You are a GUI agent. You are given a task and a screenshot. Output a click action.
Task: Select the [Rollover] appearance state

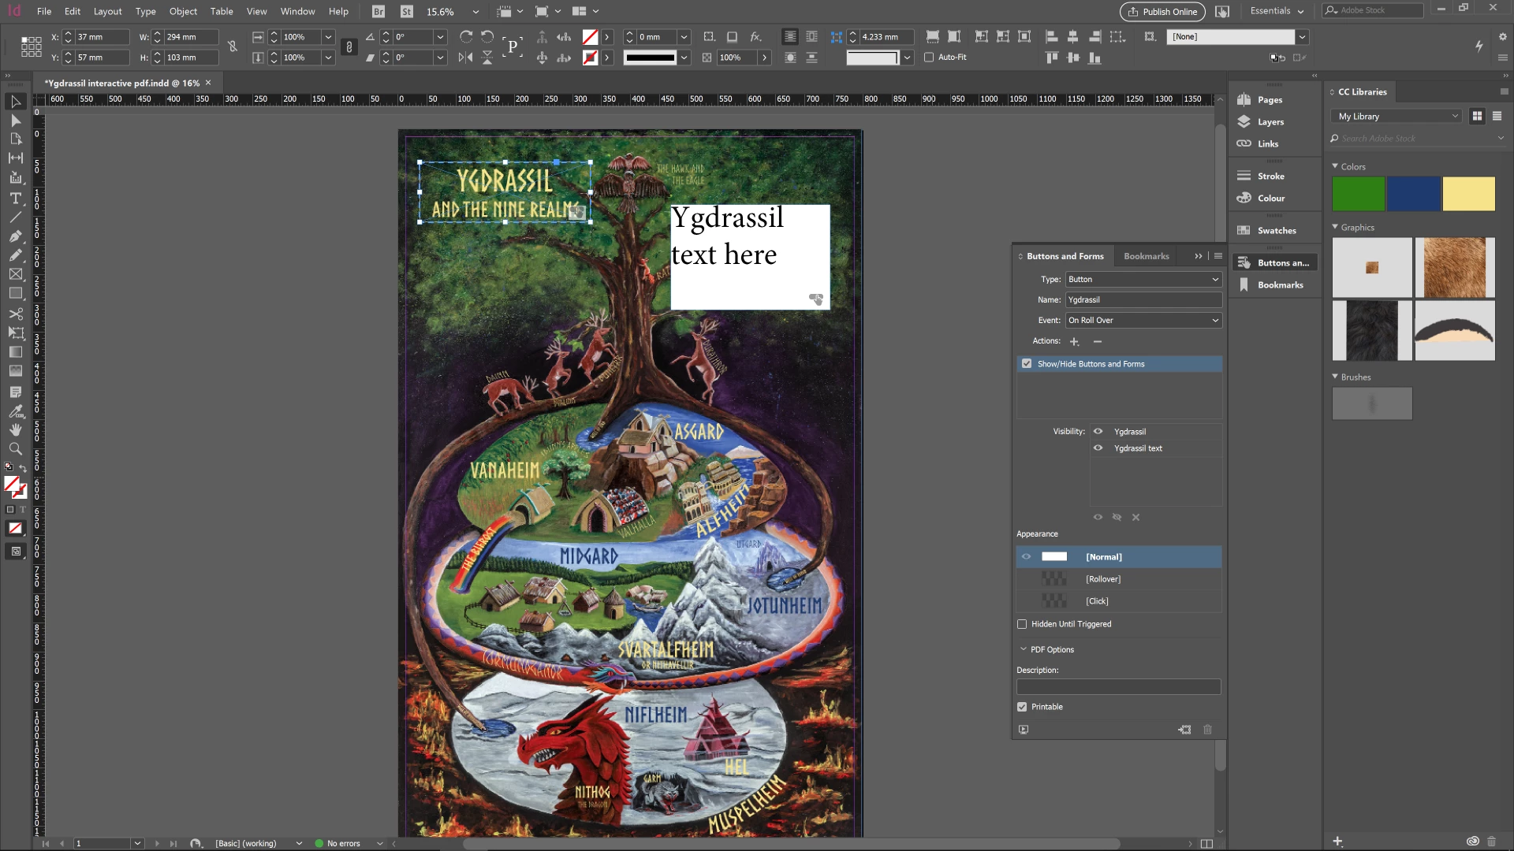[x=1102, y=579]
